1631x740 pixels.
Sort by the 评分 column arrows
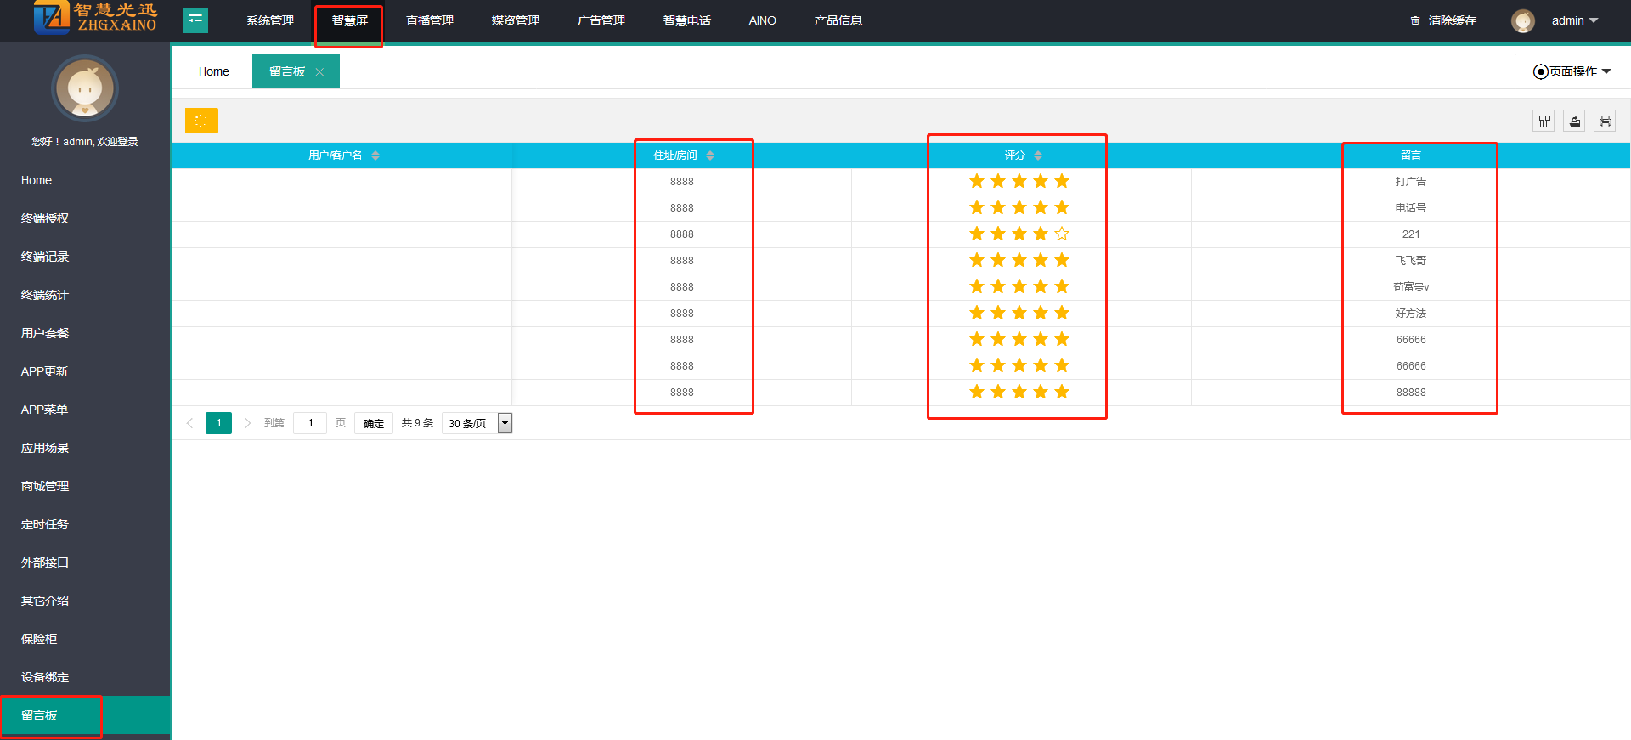[x=1038, y=155]
